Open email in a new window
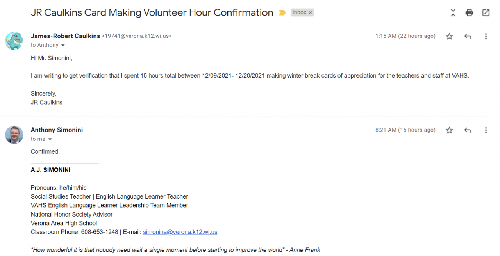Viewport: 500px width, 256px height. pos(486,13)
